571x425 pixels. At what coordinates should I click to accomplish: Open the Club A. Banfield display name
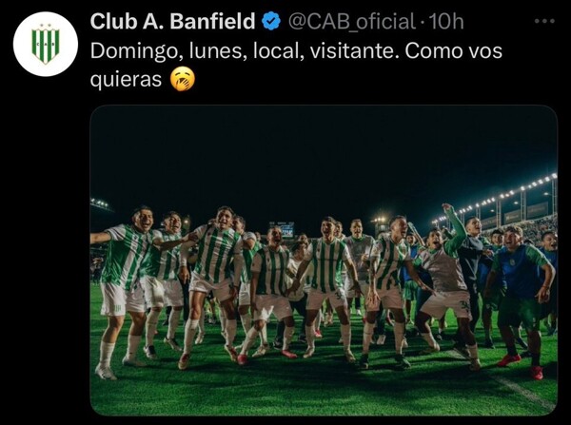point(172,21)
